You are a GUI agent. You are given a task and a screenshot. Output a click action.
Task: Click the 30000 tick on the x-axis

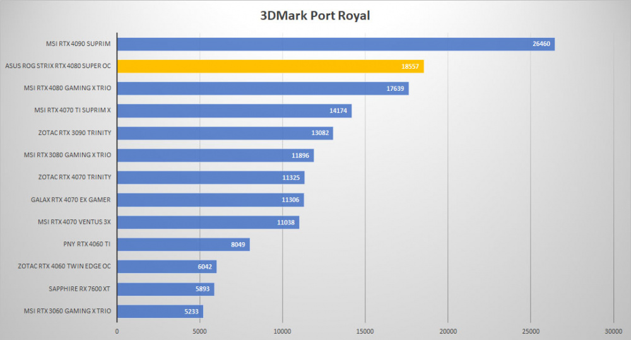[x=613, y=331]
